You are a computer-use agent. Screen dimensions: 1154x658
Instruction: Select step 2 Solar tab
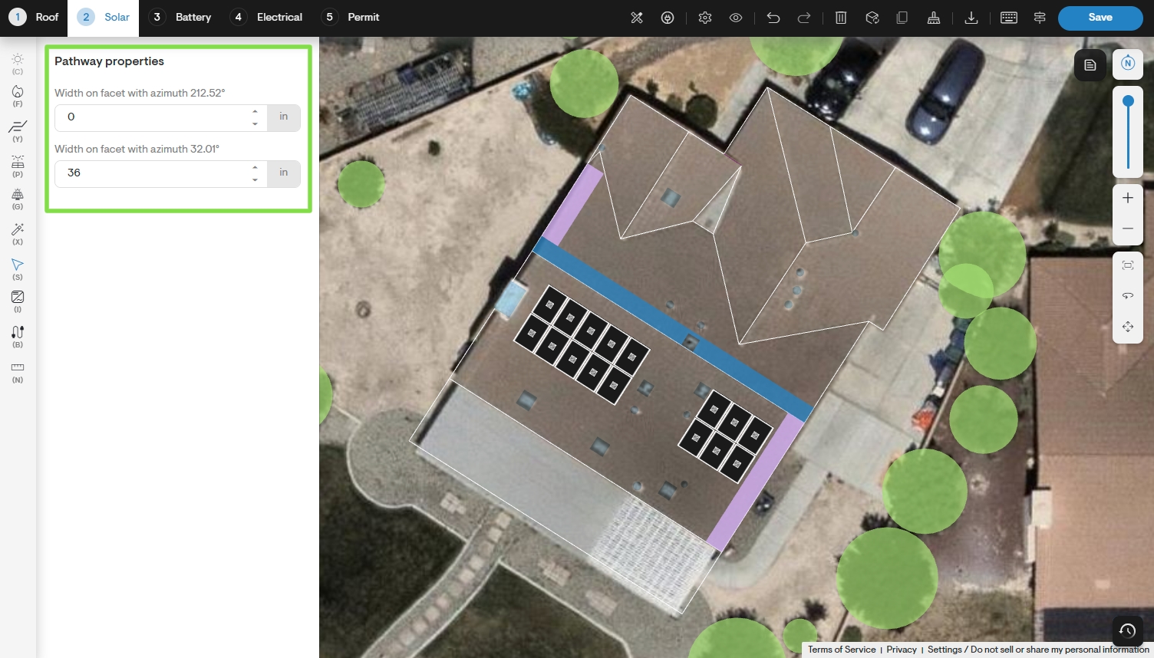(x=103, y=17)
